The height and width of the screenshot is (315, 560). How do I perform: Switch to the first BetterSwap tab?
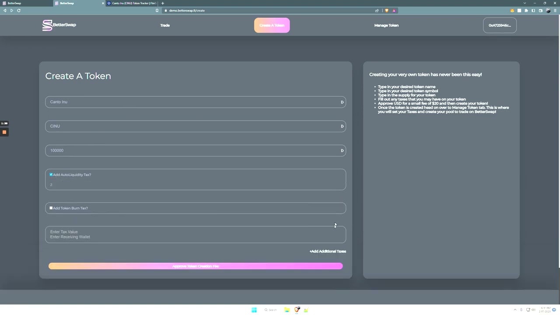point(26,3)
